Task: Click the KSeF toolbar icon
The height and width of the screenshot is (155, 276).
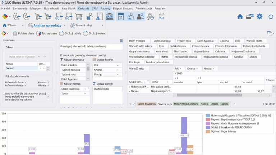Action: pyautogui.click(x=151, y=17)
